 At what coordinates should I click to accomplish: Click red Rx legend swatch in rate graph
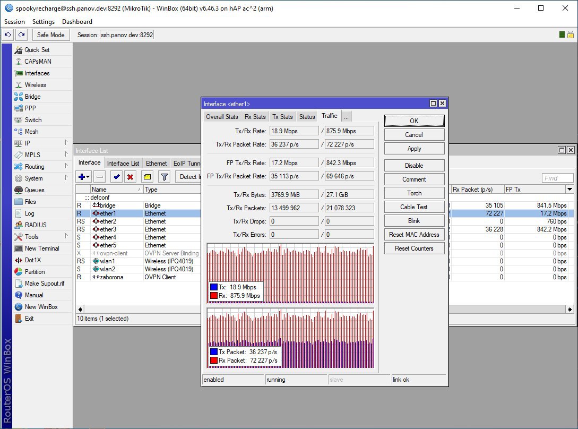tap(214, 295)
